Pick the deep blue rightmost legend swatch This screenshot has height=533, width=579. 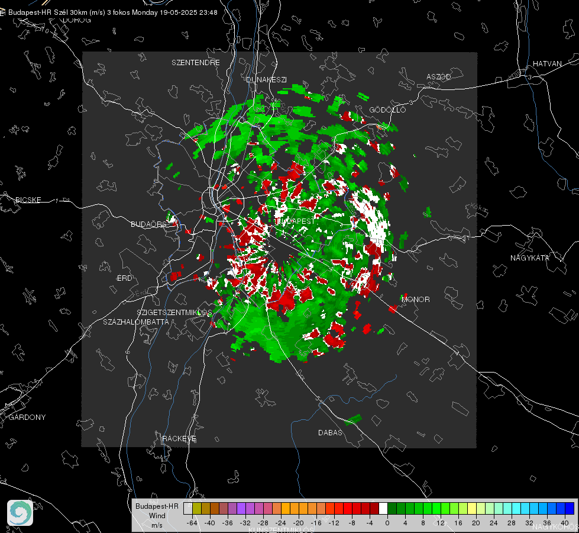[x=570, y=508]
